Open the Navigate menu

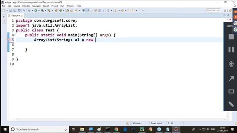(36, 6)
